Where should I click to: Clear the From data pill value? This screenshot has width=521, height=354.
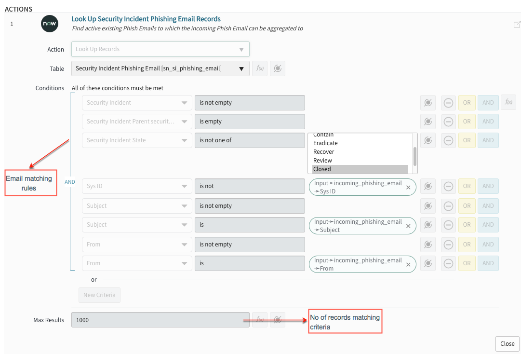coord(408,265)
